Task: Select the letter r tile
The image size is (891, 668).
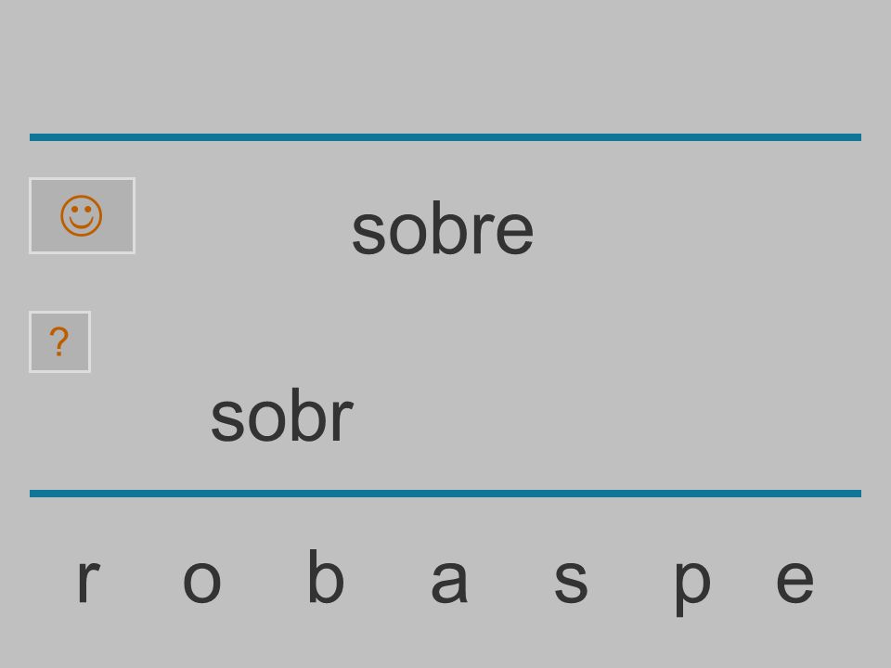Action: [x=88, y=581]
